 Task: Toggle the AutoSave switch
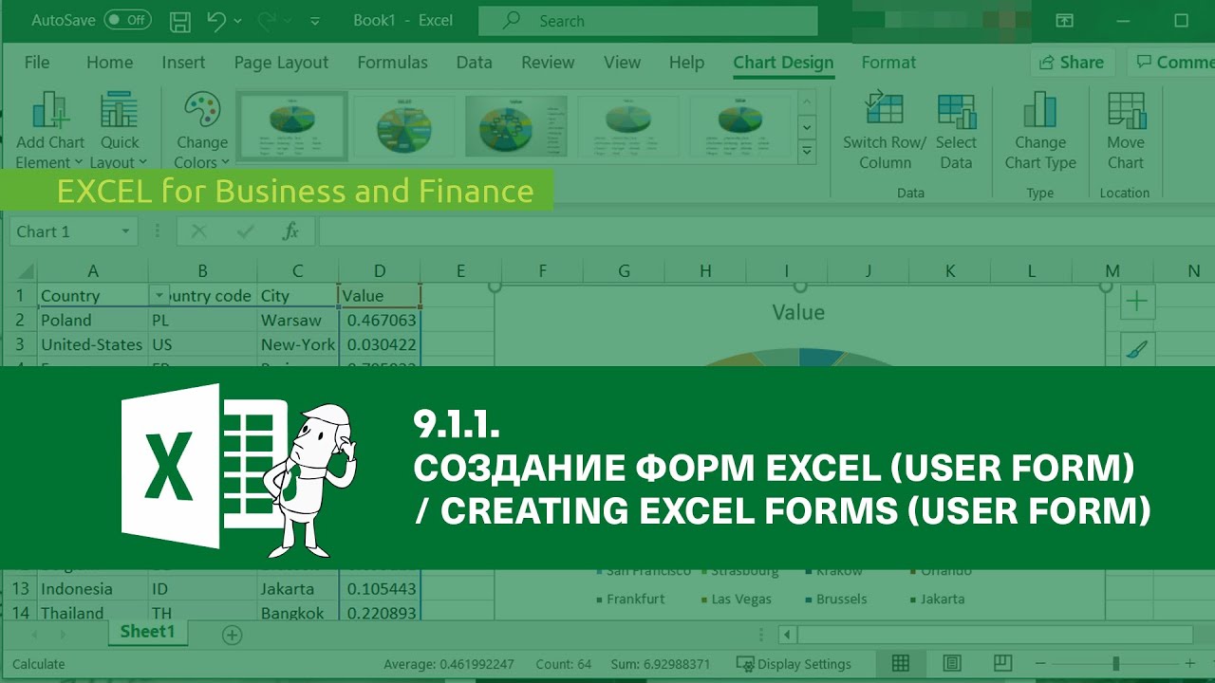point(127,20)
